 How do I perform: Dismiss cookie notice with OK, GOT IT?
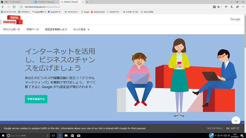tap(232, 128)
